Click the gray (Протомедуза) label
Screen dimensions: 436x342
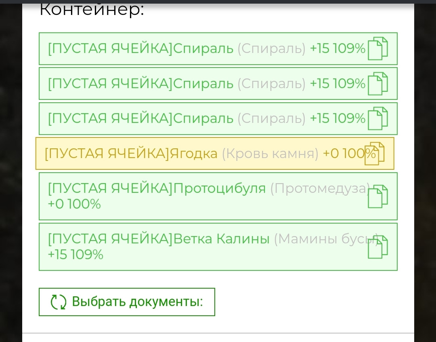click(320, 188)
